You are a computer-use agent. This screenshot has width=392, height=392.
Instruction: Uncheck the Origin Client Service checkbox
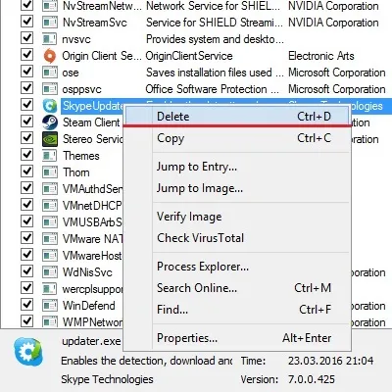(x=26, y=55)
